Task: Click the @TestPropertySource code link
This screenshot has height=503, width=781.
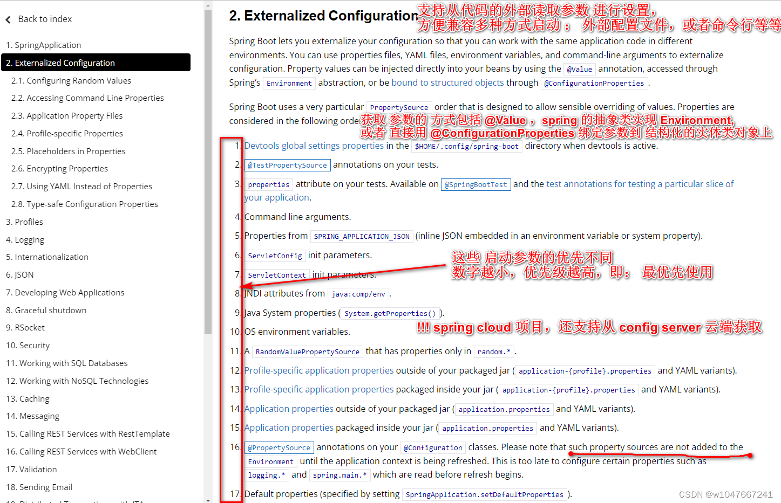Action: point(287,165)
